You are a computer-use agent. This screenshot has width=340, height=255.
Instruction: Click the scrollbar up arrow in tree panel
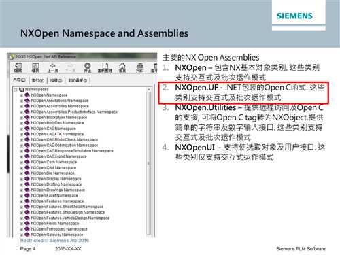(x=149, y=90)
